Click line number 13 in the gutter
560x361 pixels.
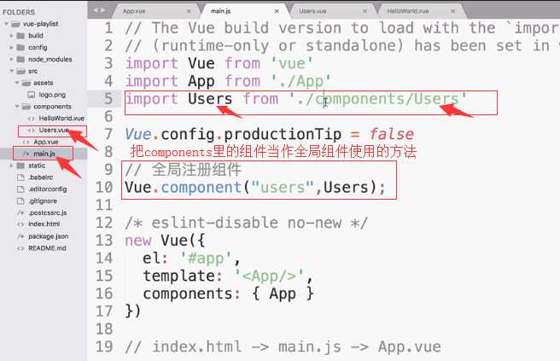pos(104,223)
